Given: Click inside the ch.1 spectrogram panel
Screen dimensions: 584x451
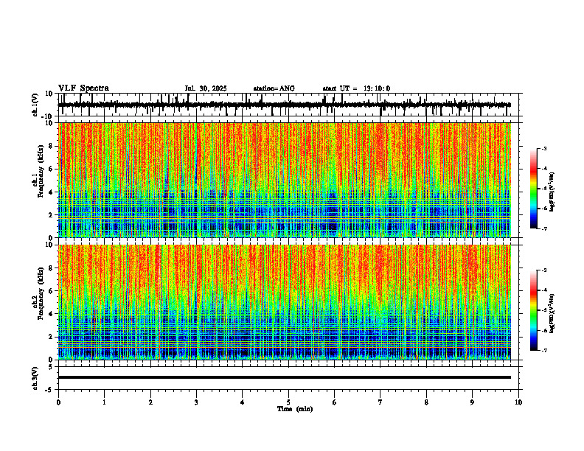Looking at the screenshot, I should (285, 180).
